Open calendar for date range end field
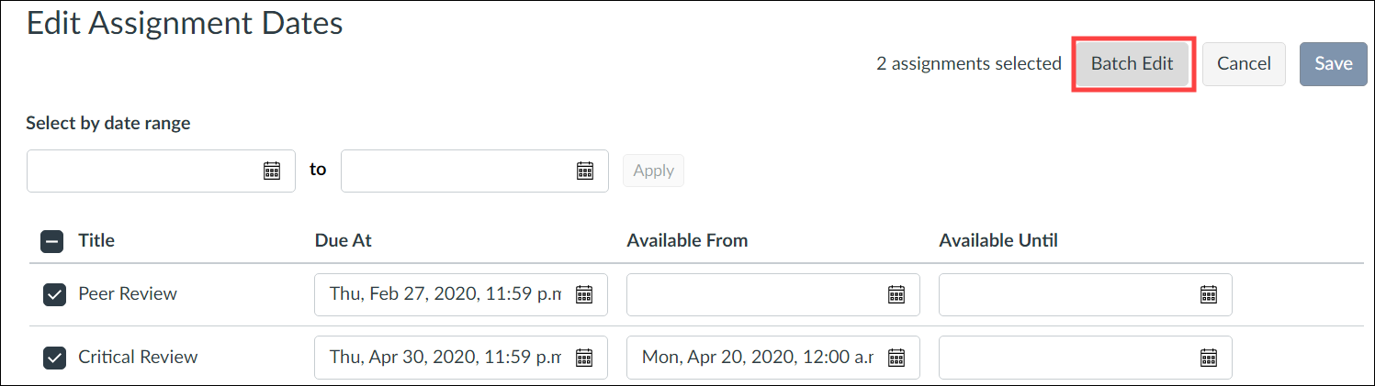 point(584,171)
